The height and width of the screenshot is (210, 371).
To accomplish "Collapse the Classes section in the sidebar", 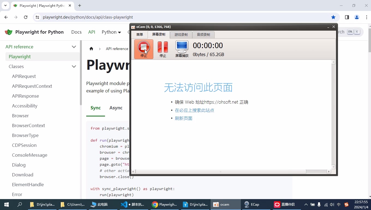I will pyautogui.click(x=74, y=66).
